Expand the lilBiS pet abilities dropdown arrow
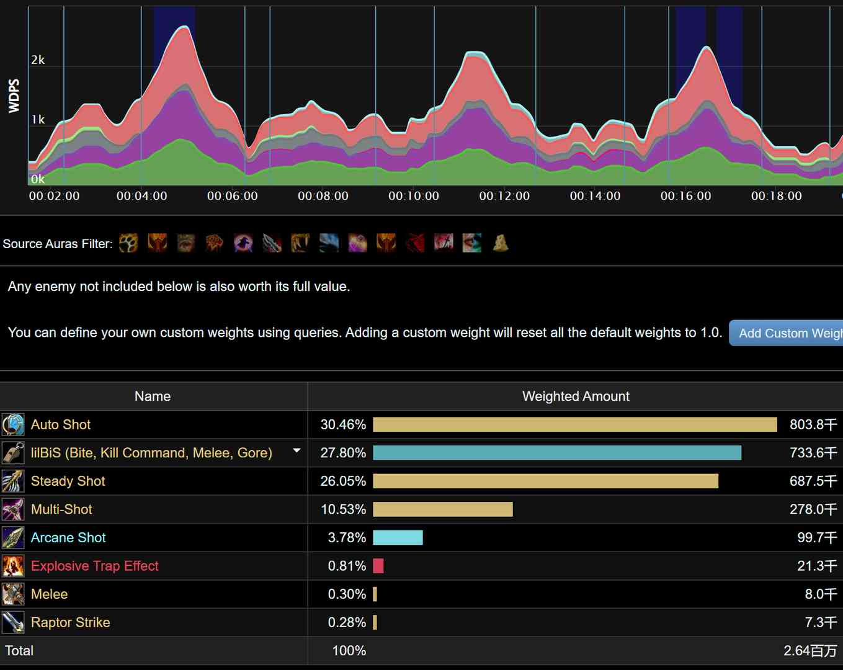This screenshot has width=843, height=670. [297, 451]
